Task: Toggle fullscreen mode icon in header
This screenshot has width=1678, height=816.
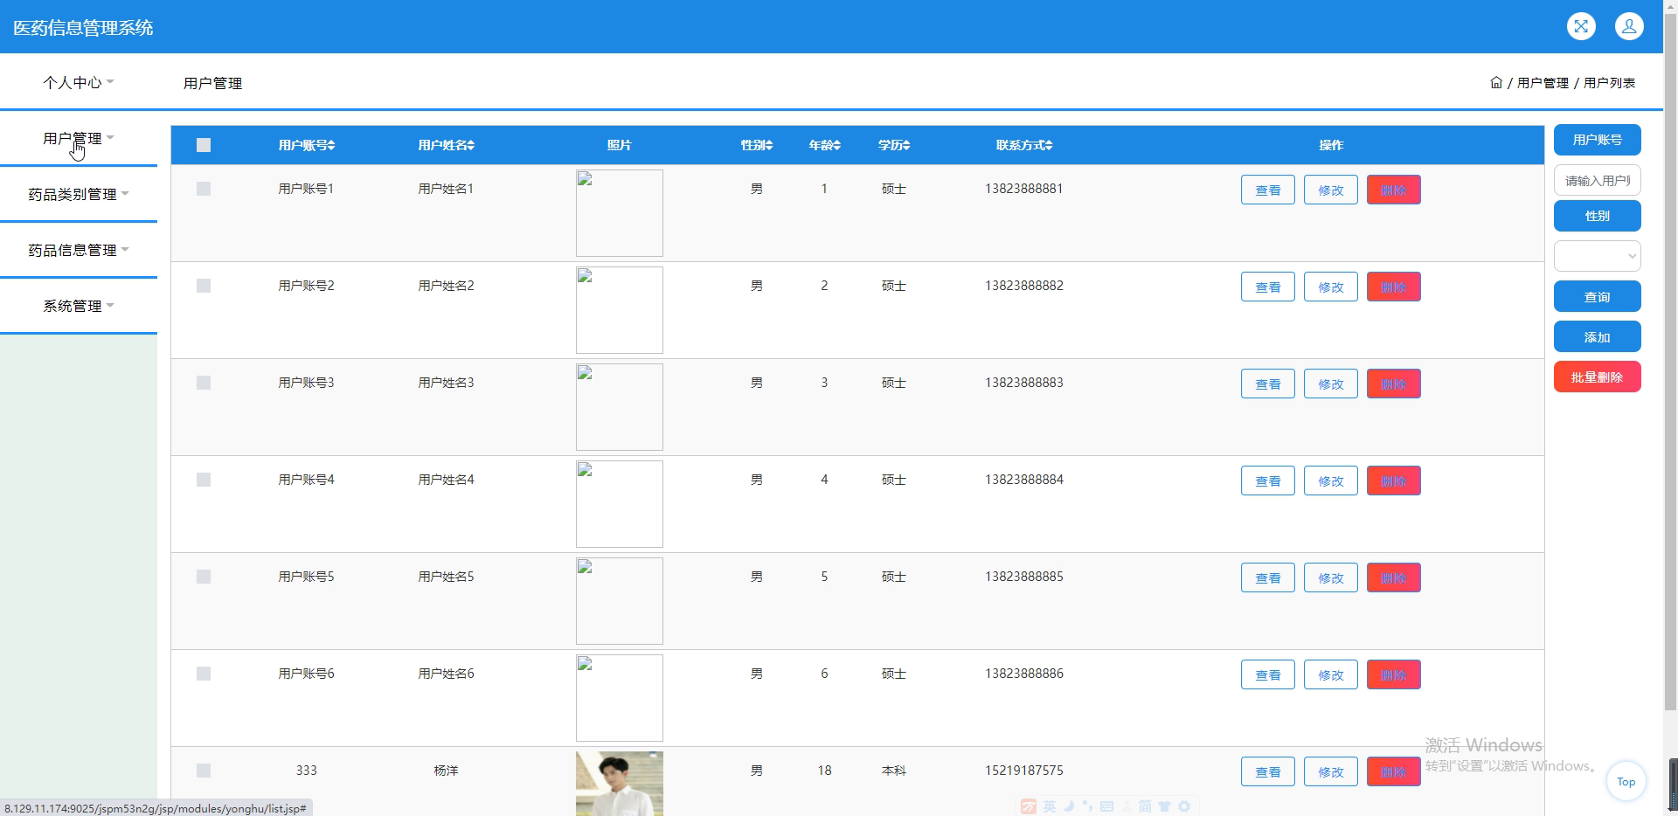Action: click(x=1581, y=26)
